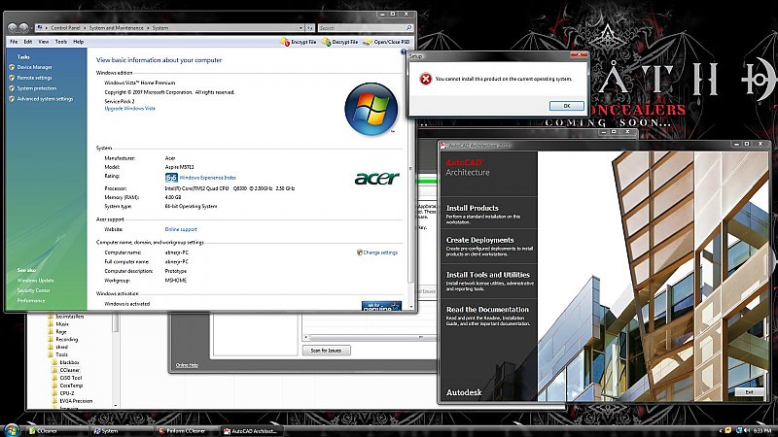Click the system tray clock
Screen dimensions: 778x437
(x=763, y=431)
